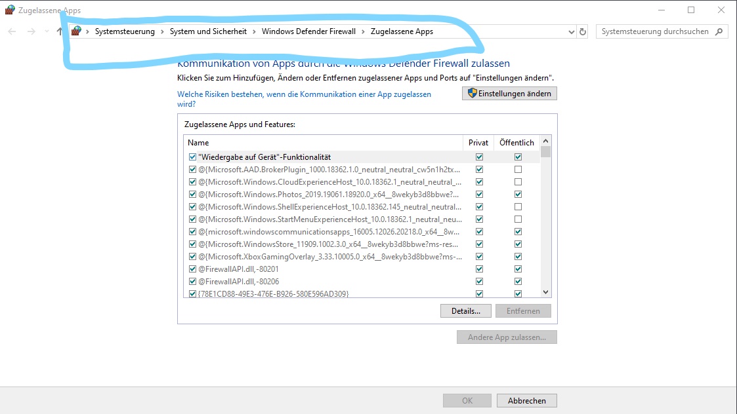Open Windows Defender Firewall breadcrumb

(309, 31)
